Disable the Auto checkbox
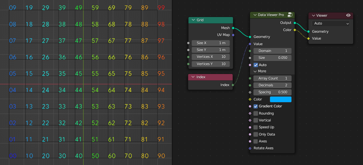Viewport: 363px width, 165px height. (x=256, y=65)
